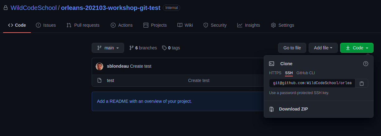Open the Projects tab
The height and width of the screenshot is (136, 381).
tap(155, 25)
